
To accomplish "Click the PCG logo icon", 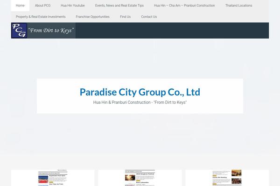I will click(19, 30).
